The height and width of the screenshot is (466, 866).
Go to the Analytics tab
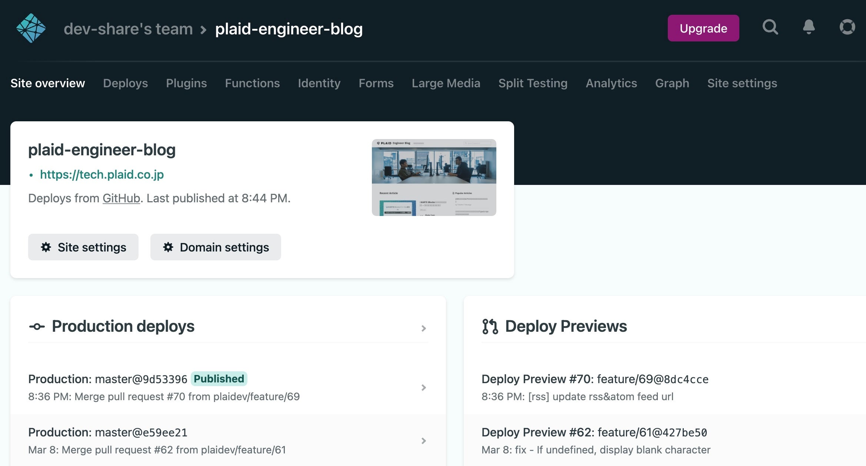tap(611, 83)
